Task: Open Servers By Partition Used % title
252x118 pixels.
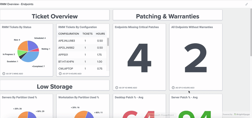Action: pos(20,97)
